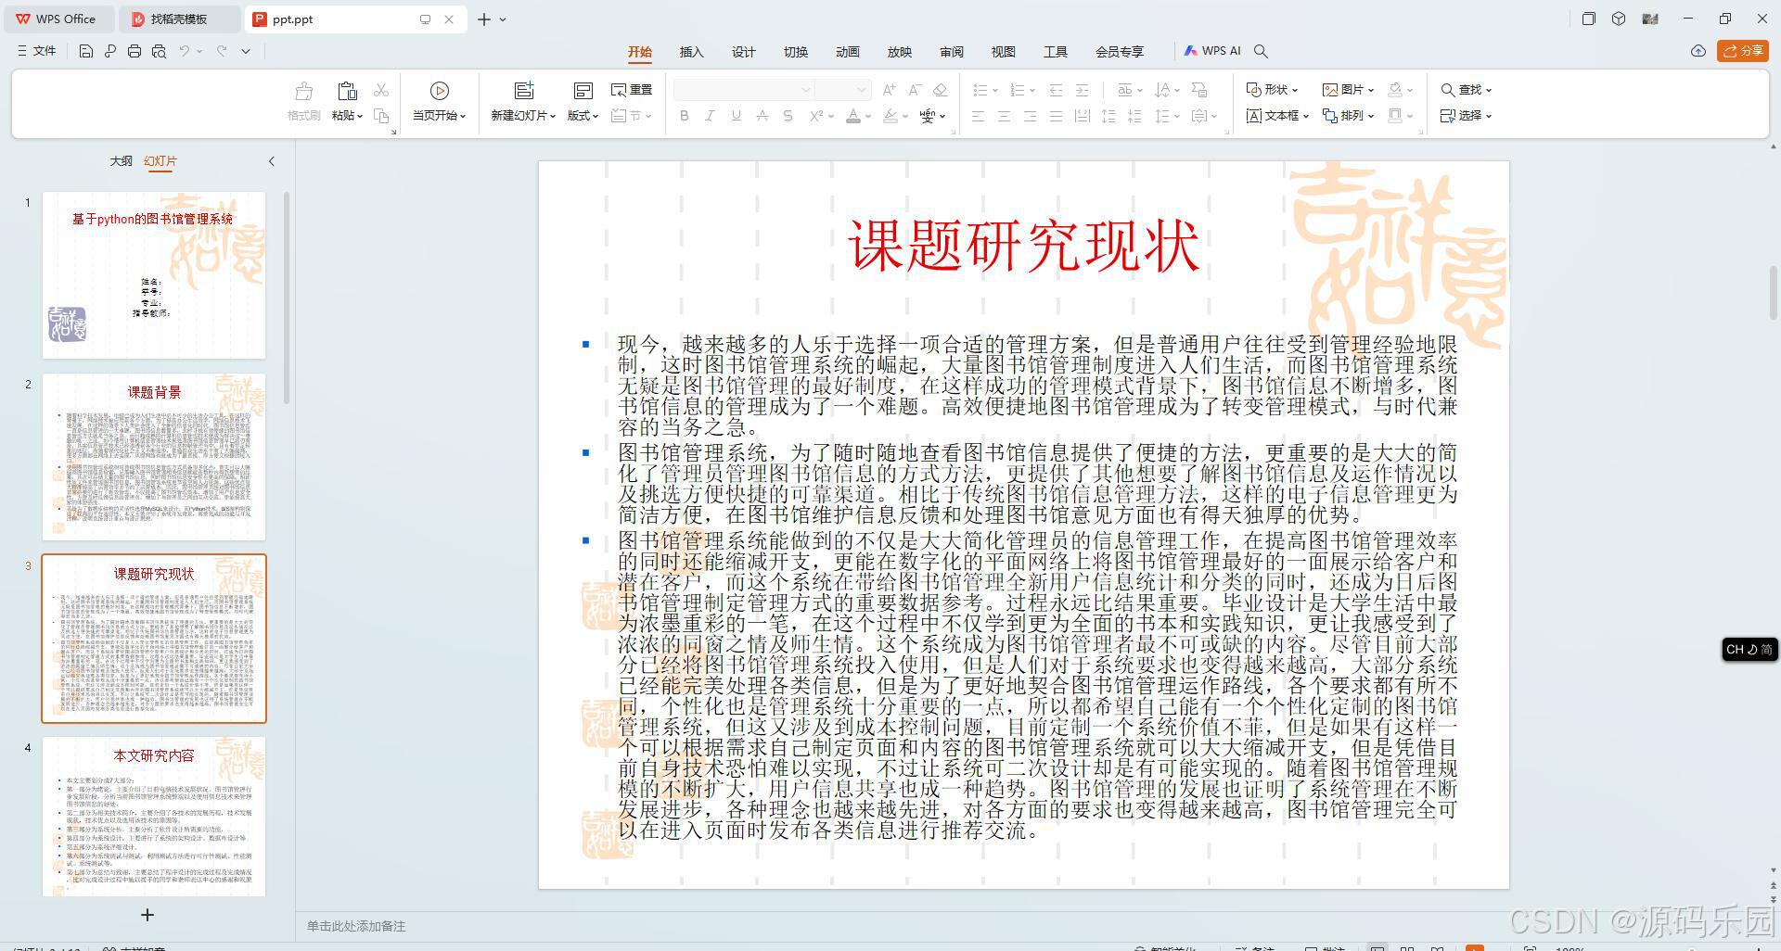Viewport: 1781px width, 951px height.
Task: Open the font size combo box
Action: [844, 89]
